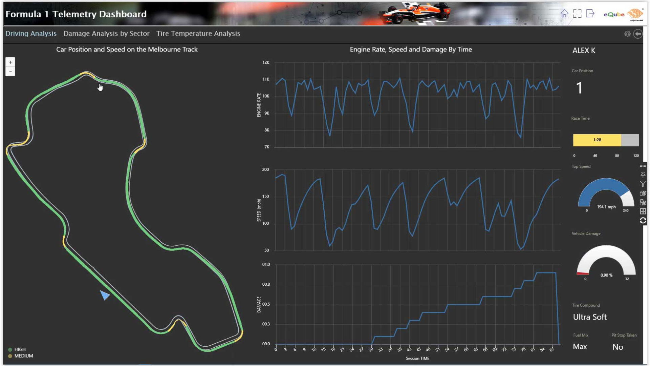Click the Top Speed label
Image resolution: width=650 pixels, height=366 pixels.
point(581,166)
